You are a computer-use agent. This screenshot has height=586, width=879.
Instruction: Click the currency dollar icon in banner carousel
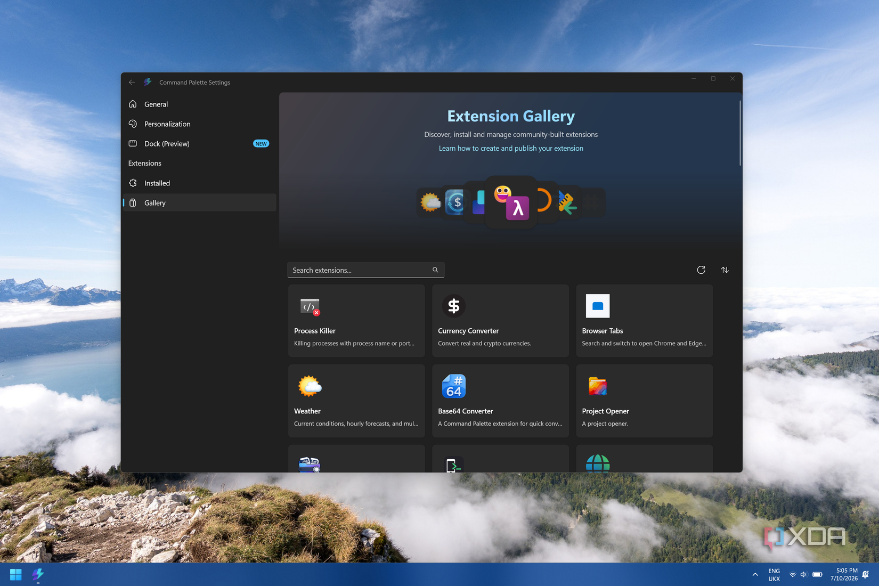(455, 202)
